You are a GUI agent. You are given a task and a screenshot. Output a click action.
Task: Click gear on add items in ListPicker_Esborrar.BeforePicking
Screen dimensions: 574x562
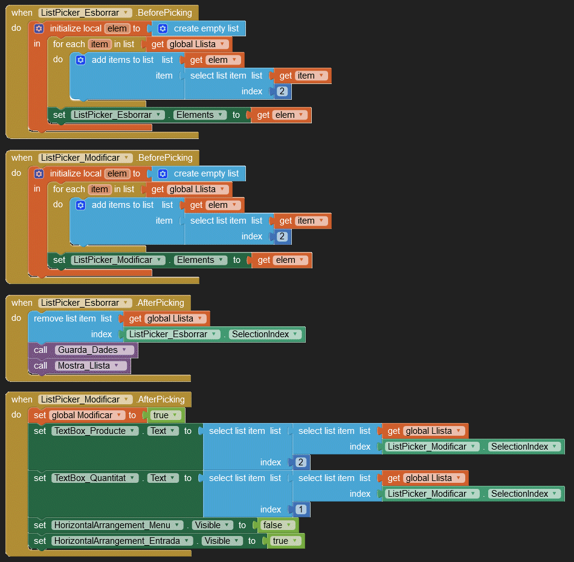pyautogui.click(x=81, y=60)
